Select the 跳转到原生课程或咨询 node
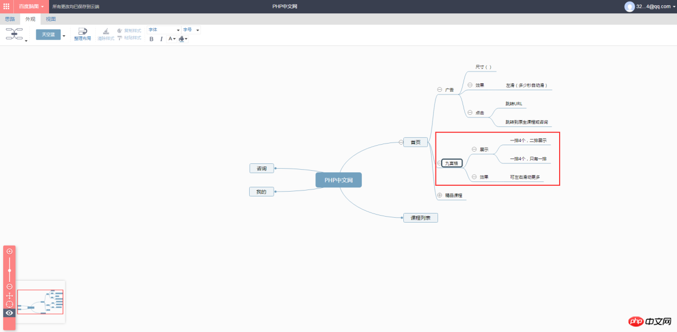The height and width of the screenshot is (332, 677). pyautogui.click(x=527, y=122)
